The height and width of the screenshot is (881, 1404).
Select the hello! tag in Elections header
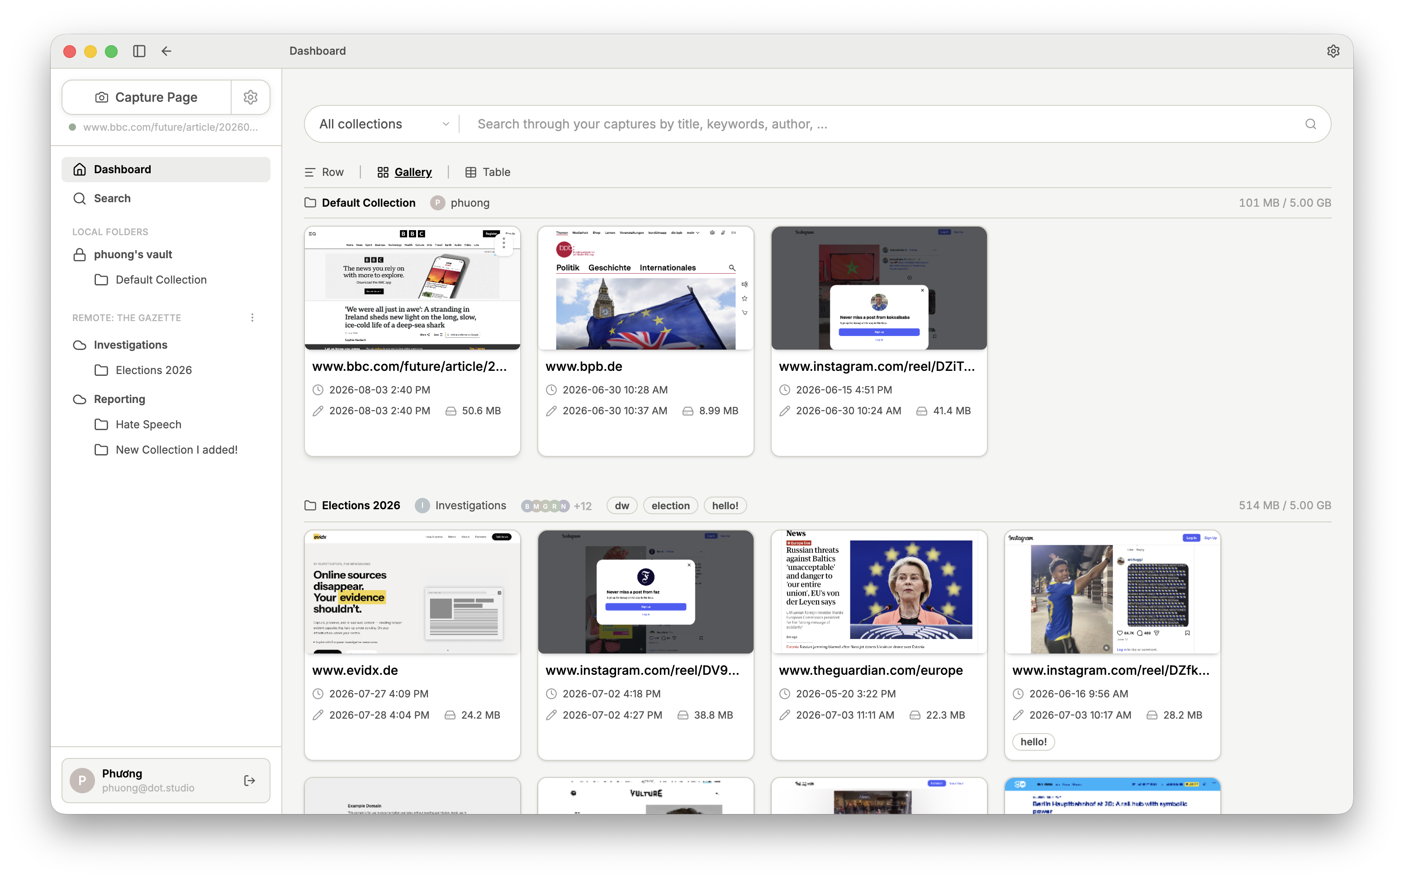[x=725, y=506]
